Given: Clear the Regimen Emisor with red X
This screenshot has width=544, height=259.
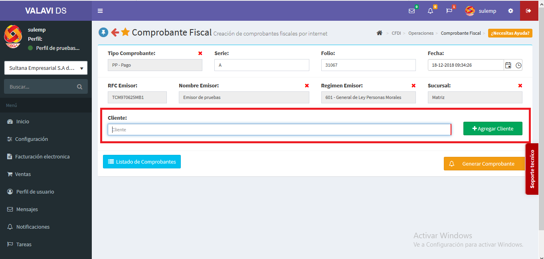Looking at the screenshot, I should point(413,85).
